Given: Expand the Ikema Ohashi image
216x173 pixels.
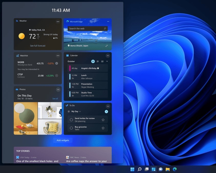Looking at the screenshot, I should pos(107,46).
